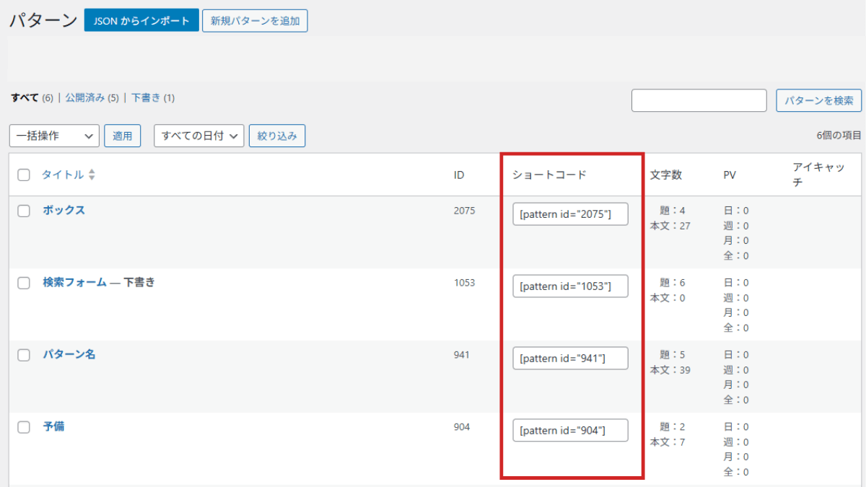Click the ID value 941
The height and width of the screenshot is (487, 866).
tap(461, 355)
